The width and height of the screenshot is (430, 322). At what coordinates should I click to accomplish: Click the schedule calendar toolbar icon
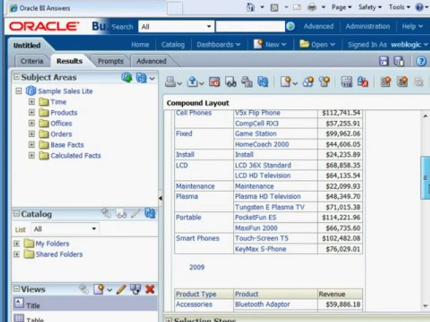pyautogui.click(x=215, y=81)
